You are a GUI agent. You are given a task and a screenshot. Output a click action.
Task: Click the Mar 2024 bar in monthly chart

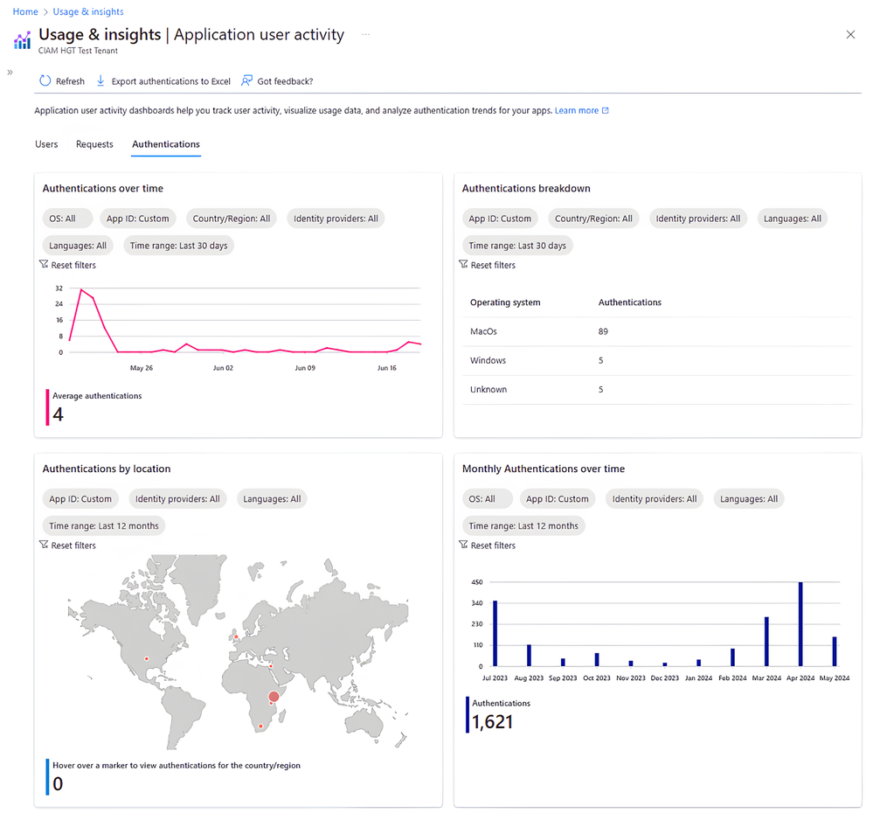point(766,642)
